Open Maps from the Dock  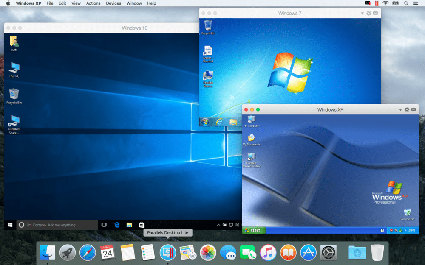(x=188, y=253)
